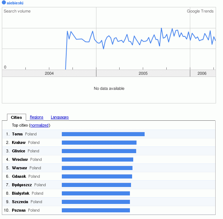Click the Bialystok city name
This screenshot has width=223, height=219.
(21, 194)
